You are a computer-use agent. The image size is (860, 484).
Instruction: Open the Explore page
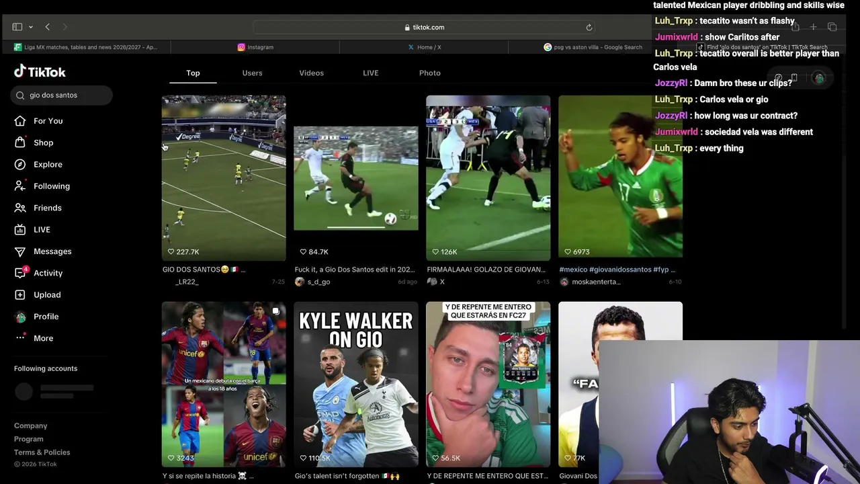pos(39,164)
